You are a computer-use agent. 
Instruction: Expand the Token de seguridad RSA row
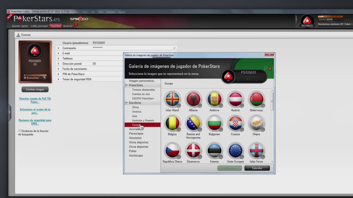coord(58,79)
